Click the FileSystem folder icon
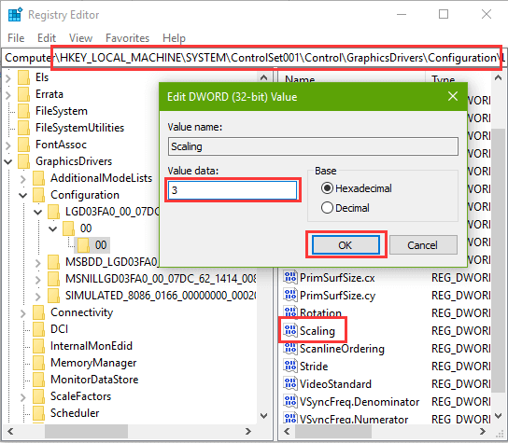Image resolution: width=508 pixels, height=443 pixels. click(23, 111)
